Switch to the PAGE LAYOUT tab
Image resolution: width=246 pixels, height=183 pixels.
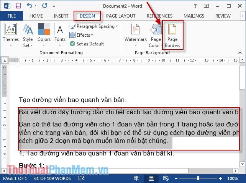click(x=121, y=16)
